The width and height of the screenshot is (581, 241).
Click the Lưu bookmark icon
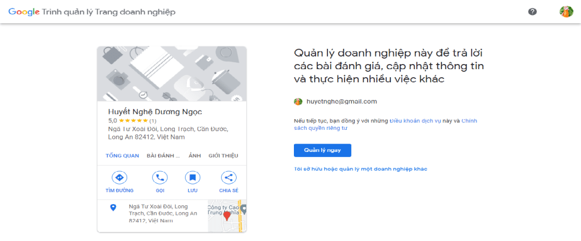point(193,177)
